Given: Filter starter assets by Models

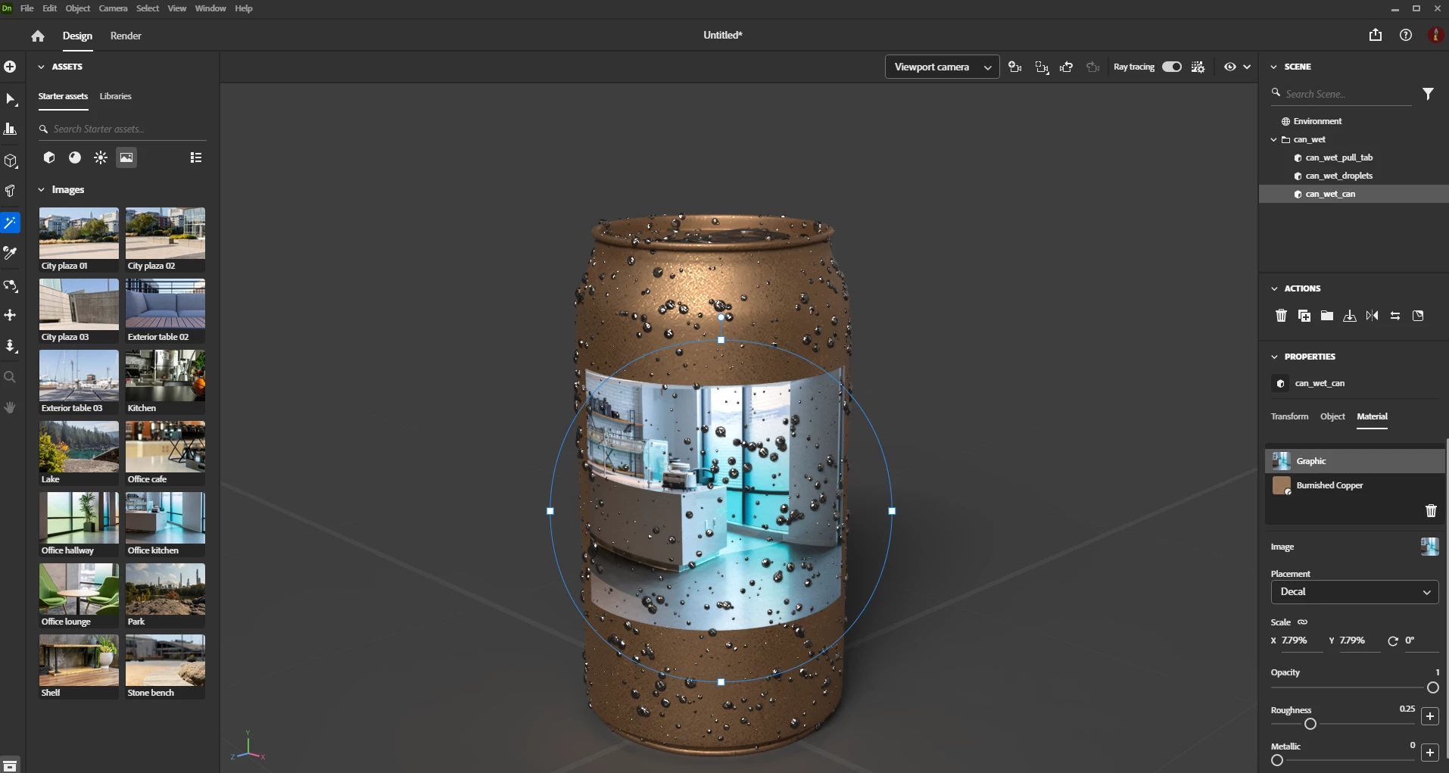Looking at the screenshot, I should (49, 157).
